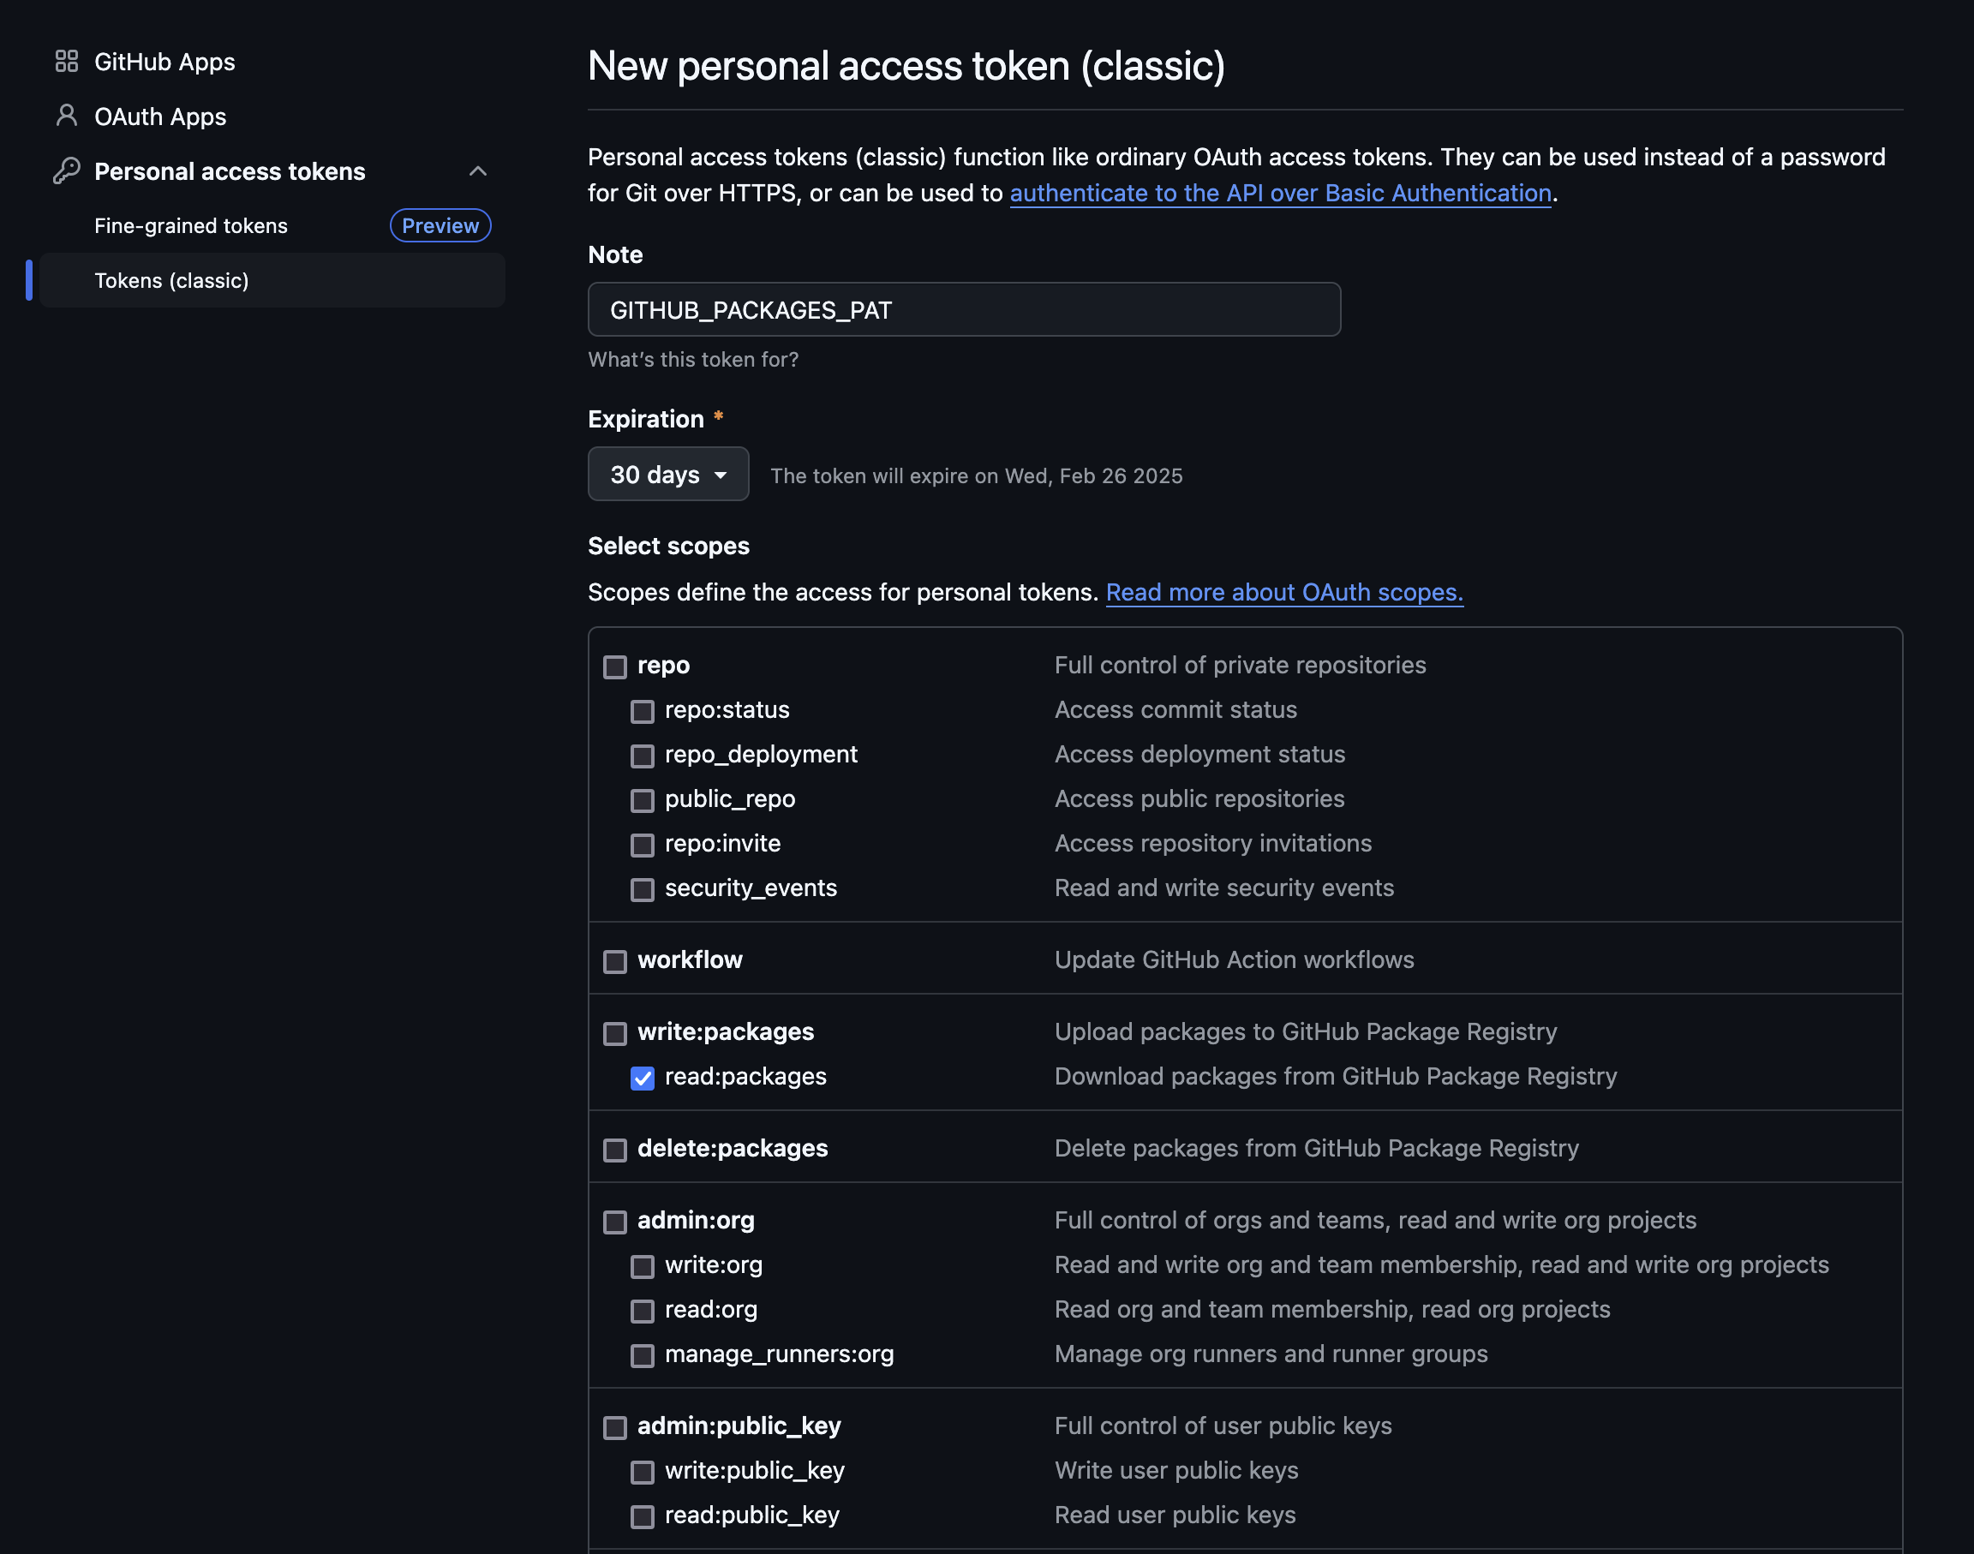Screen dimensions: 1974x1554
Task: Enable the workflow scope checkbox
Action: pos(615,962)
